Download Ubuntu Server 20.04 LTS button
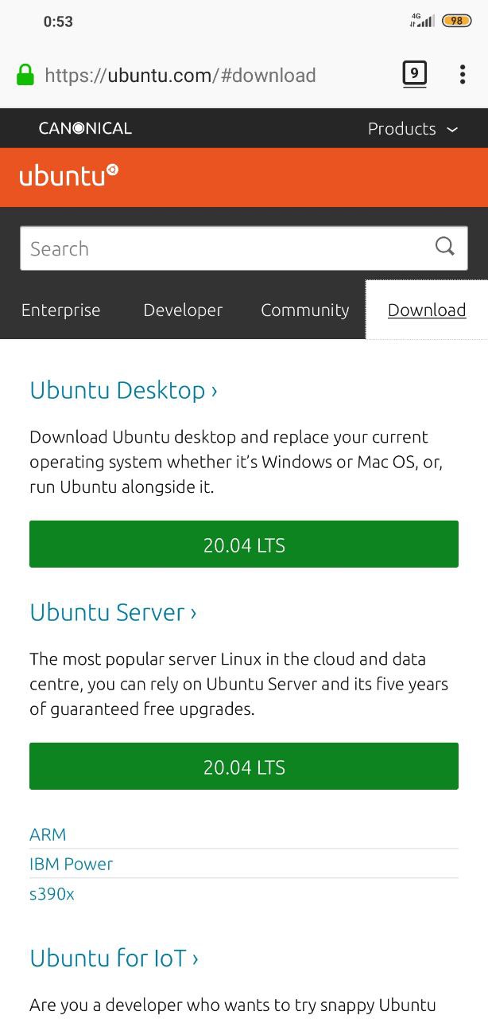488x1019 pixels. coord(244,767)
